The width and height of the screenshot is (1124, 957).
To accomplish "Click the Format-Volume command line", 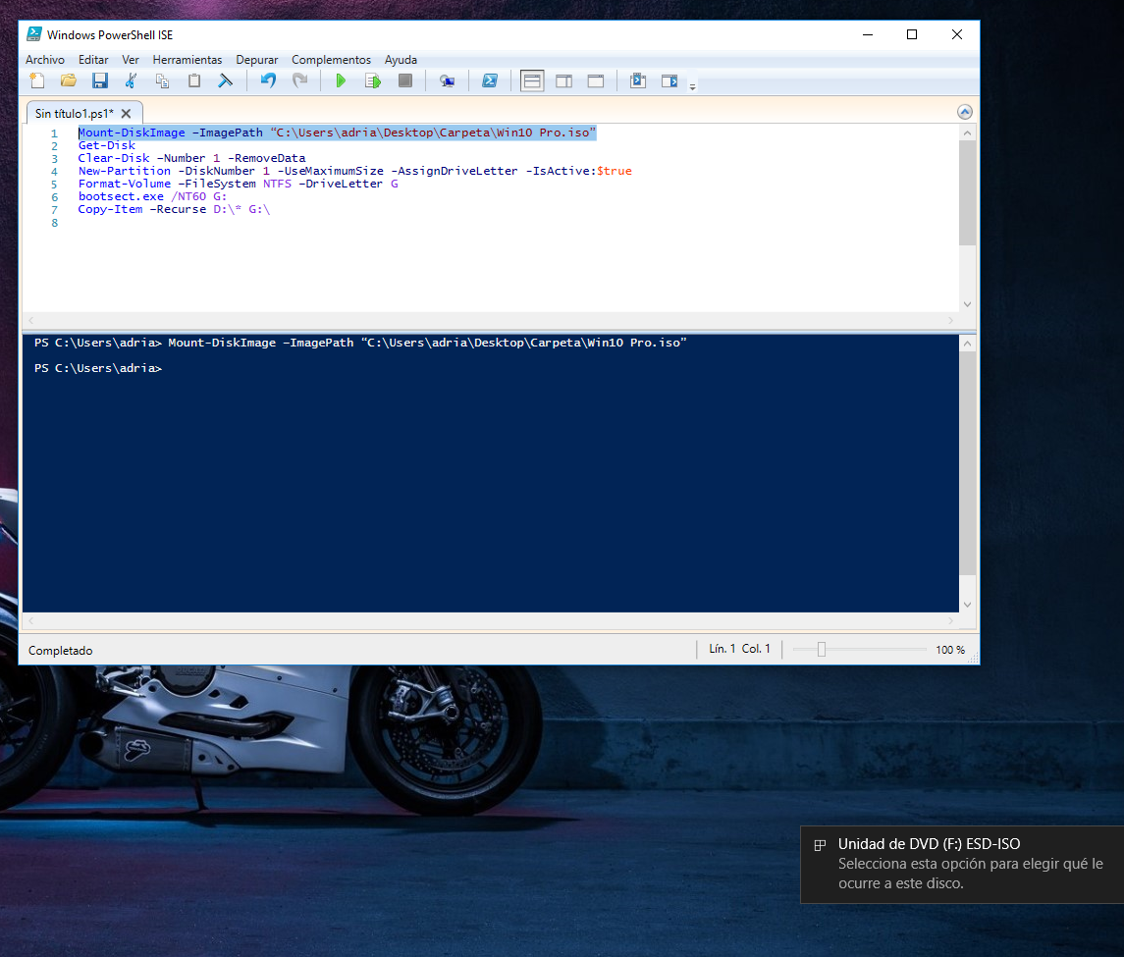I will [x=238, y=185].
